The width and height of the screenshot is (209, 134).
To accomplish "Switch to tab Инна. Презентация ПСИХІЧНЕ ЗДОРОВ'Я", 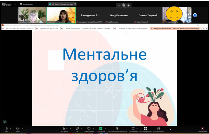I will 87,28.
